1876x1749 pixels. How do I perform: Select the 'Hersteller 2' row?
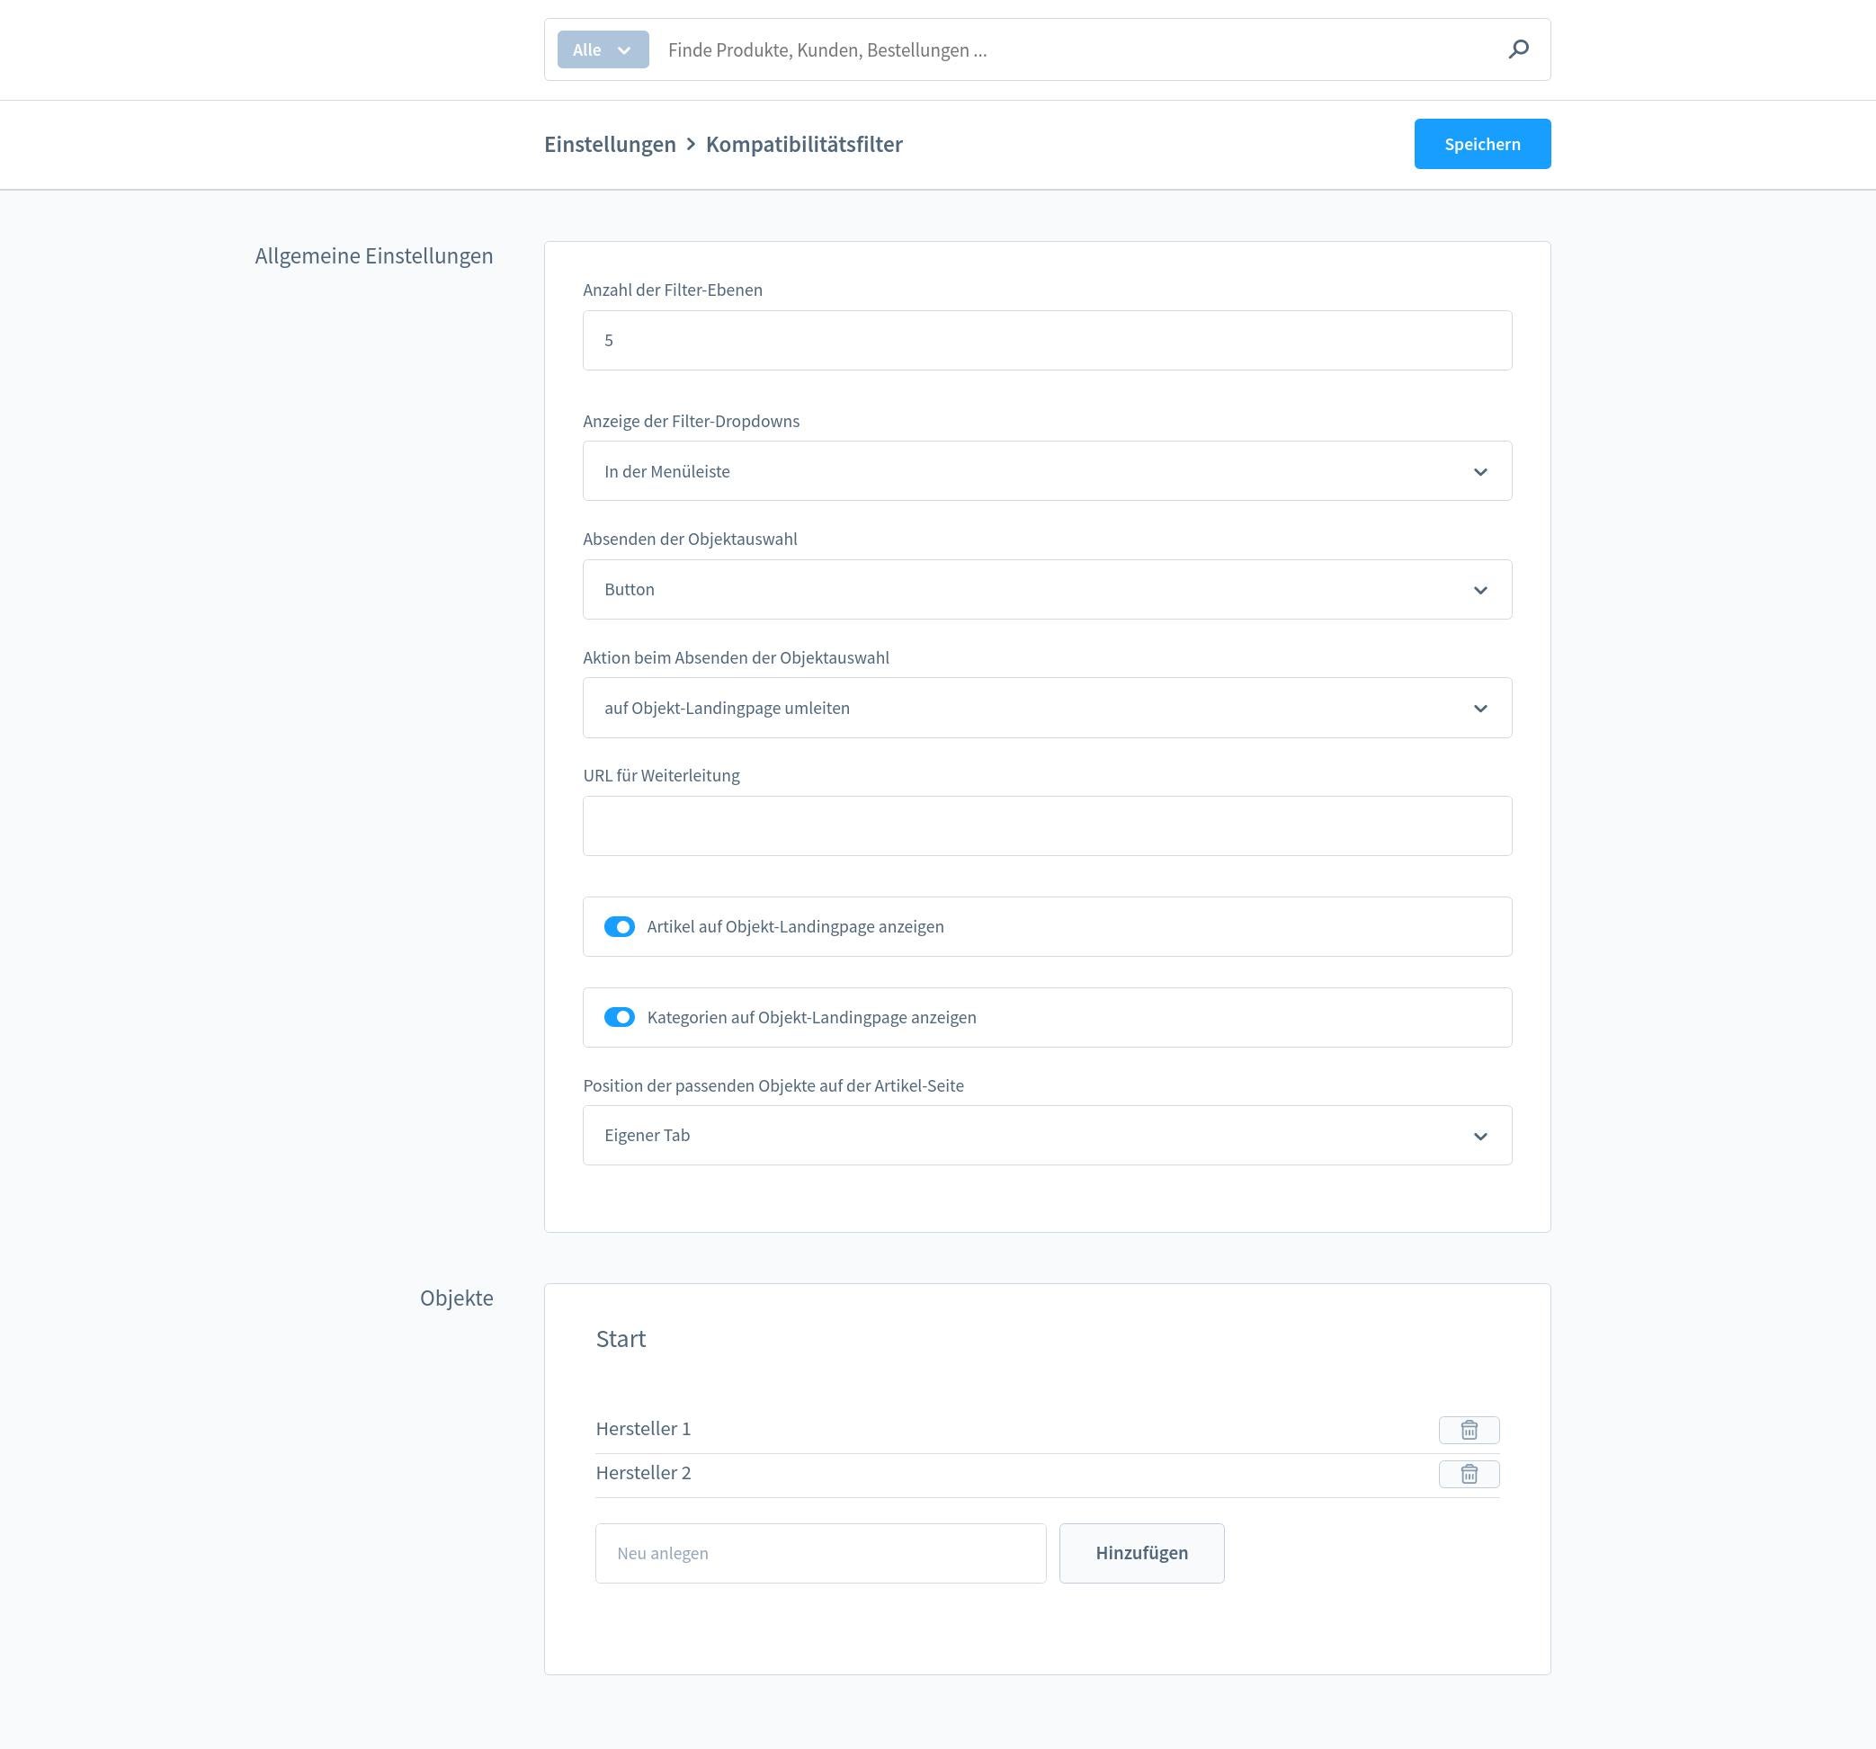1047,1475
